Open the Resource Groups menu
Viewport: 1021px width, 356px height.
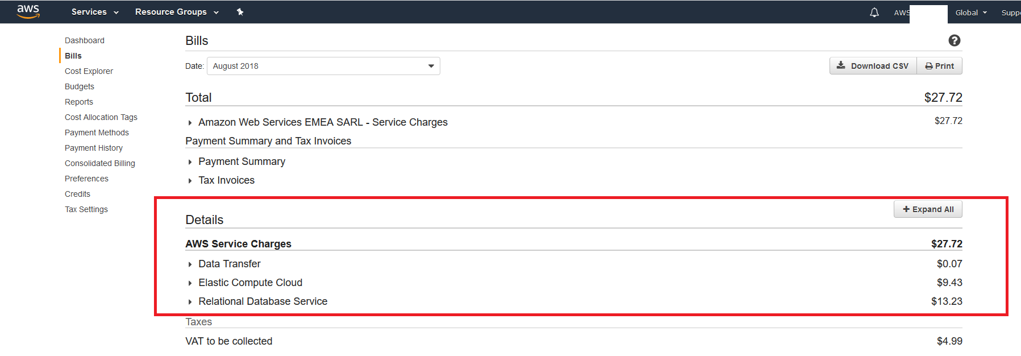point(177,12)
